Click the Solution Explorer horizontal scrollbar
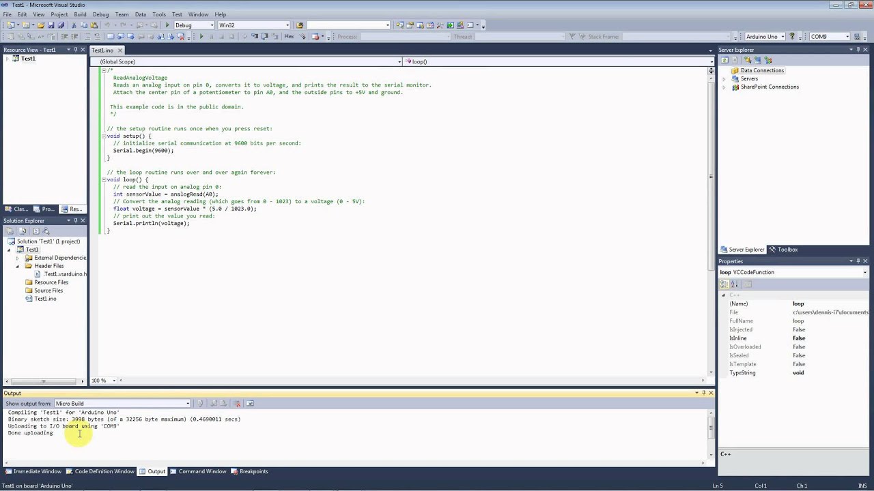Screen dimensions: 874x491 (x=43, y=381)
